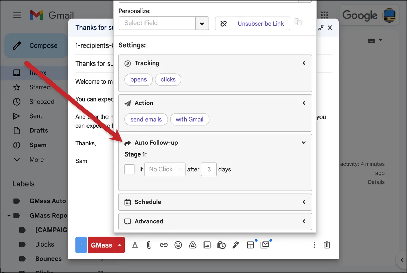This screenshot has height=273, width=407.
Task: Click the multi-send mail icon
Action: click(265, 245)
